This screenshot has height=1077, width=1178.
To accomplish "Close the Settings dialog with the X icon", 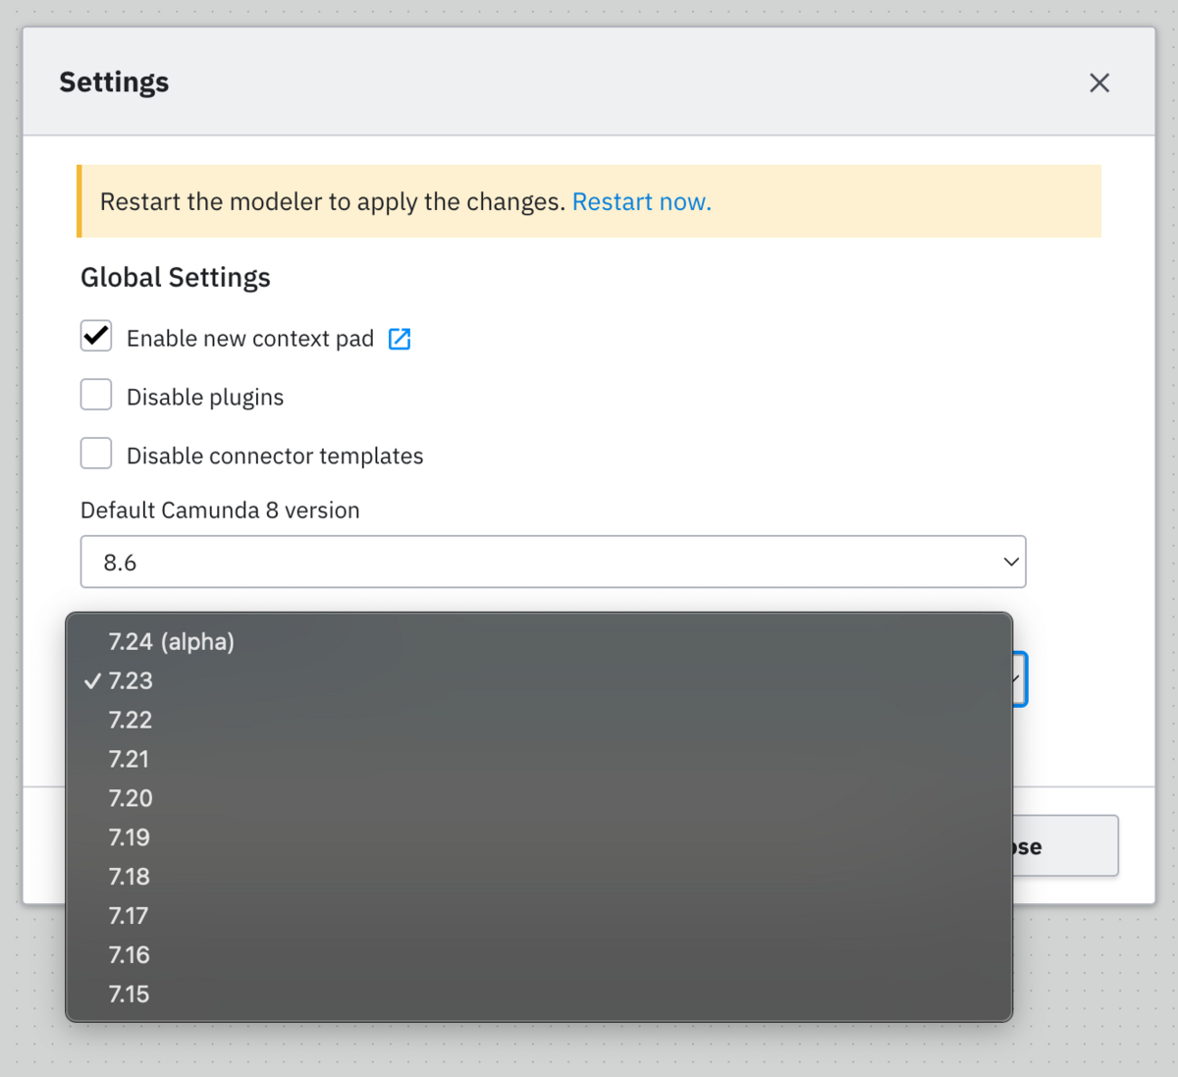I will [x=1099, y=82].
